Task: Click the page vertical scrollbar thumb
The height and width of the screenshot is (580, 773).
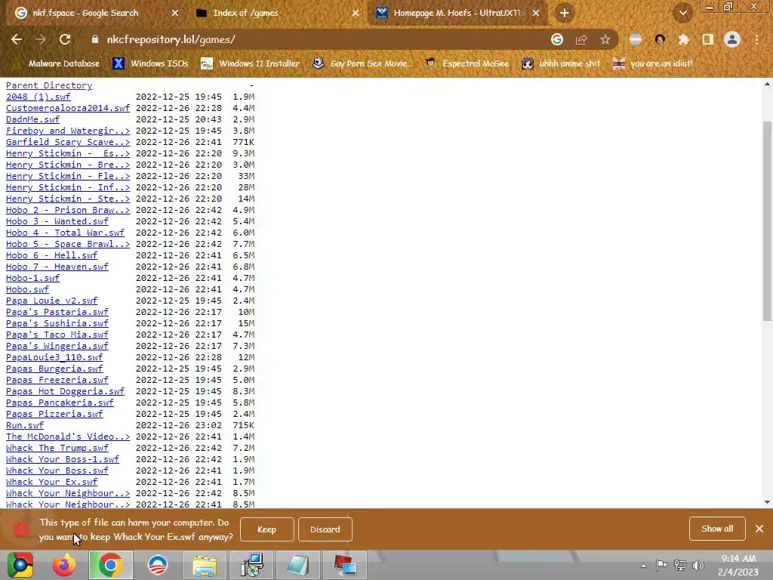Action: [767, 221]
